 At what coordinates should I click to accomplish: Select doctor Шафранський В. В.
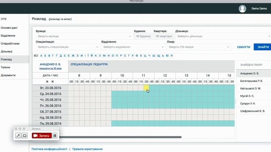(x=252, y=111)
